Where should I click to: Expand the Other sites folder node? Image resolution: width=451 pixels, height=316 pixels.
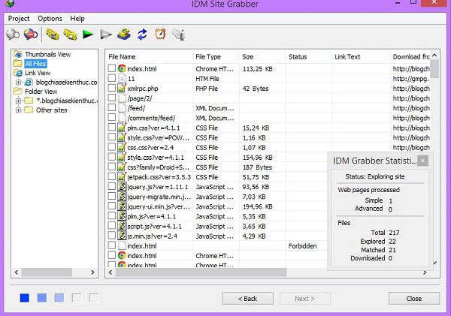[18, 110]
